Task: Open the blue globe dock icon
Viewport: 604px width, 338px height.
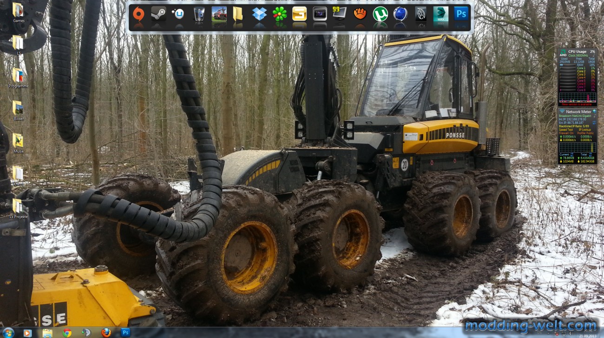Action: pyautogui.click(x=400, y=14)
